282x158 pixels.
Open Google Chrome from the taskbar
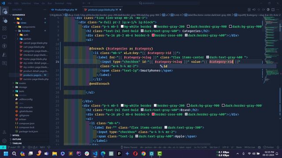(143, 154)
